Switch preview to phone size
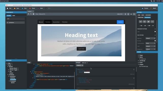 (125, 14)
